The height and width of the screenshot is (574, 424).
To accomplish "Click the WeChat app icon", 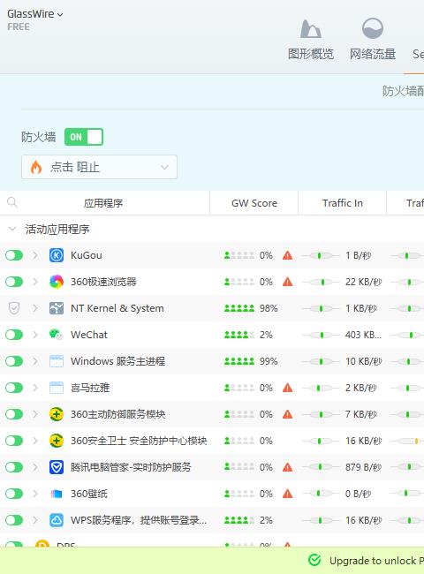I will [57, 335].
